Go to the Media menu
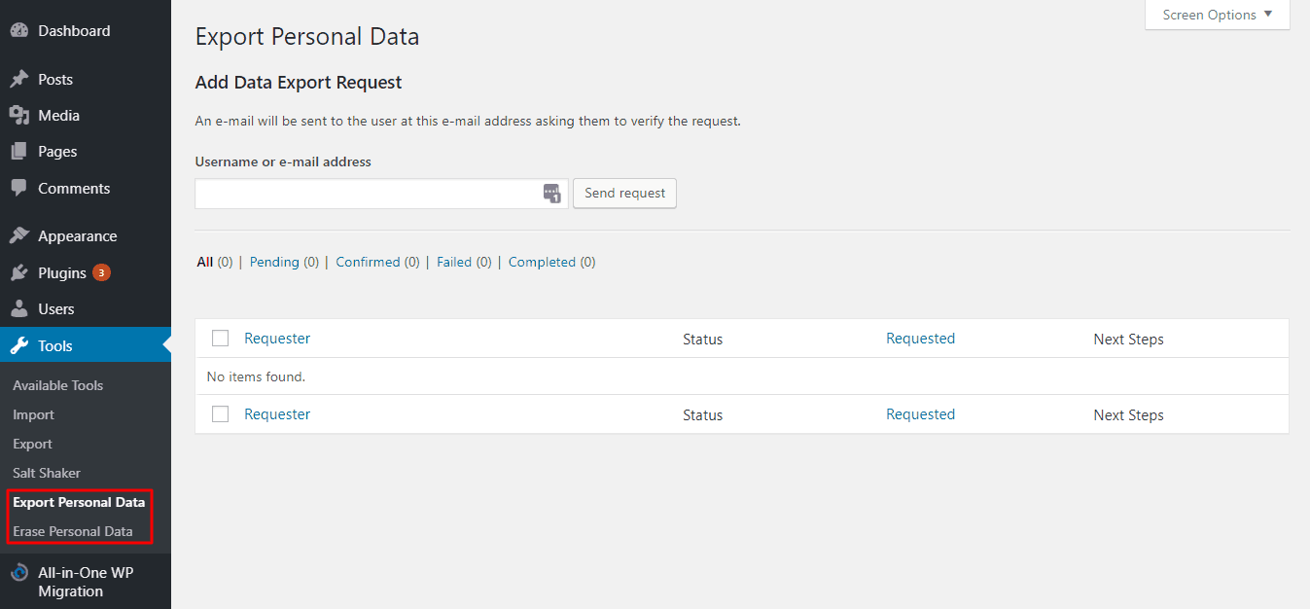This screenshot has width=1310, height=609. click(58, 116)
